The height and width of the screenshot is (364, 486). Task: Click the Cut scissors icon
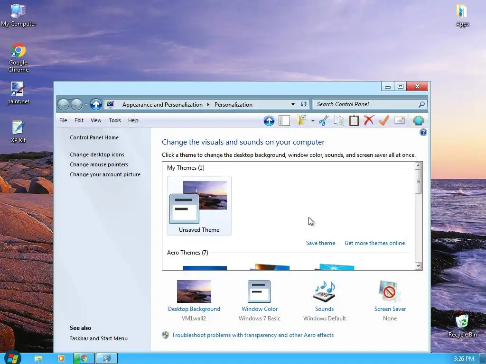click(x=324, y=120)
